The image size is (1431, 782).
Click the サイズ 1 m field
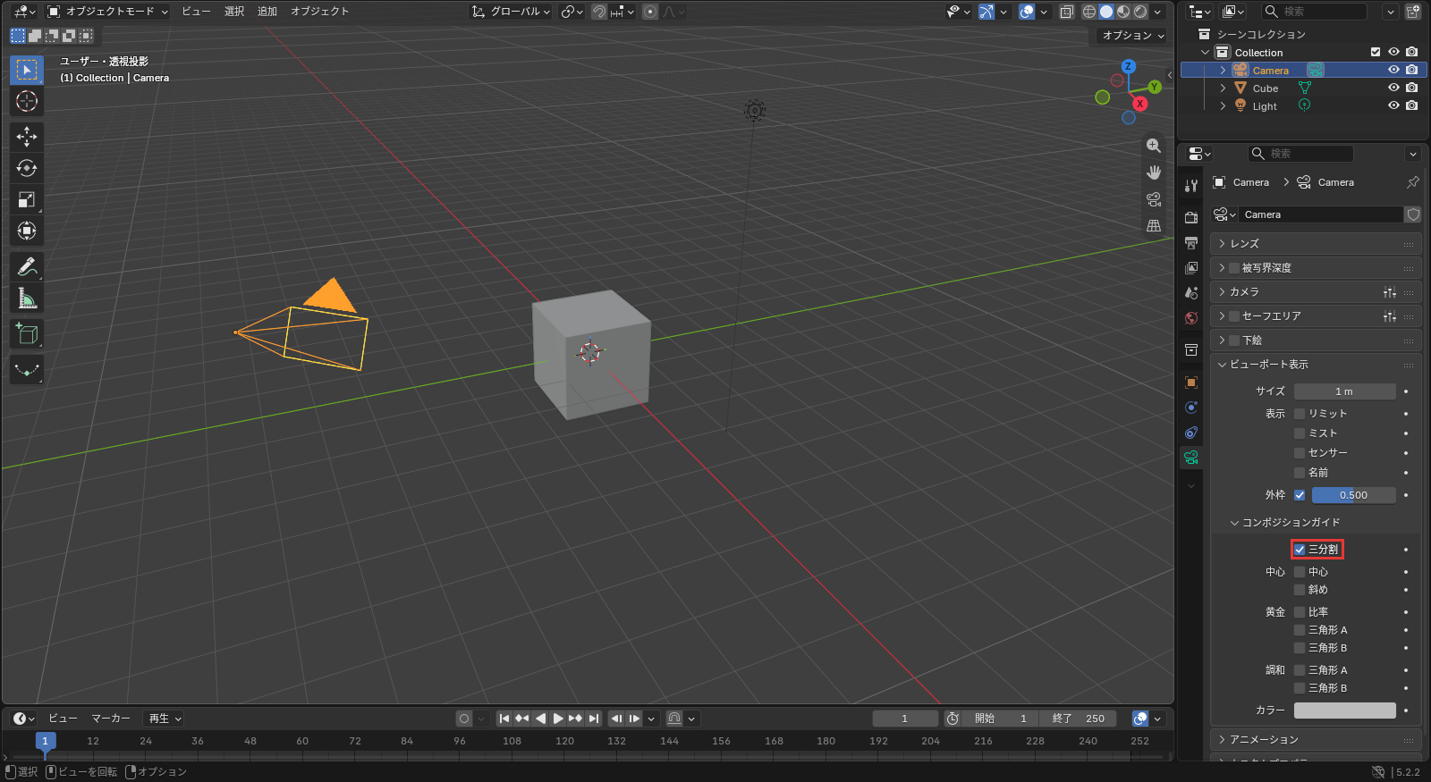click(1345, 391)
